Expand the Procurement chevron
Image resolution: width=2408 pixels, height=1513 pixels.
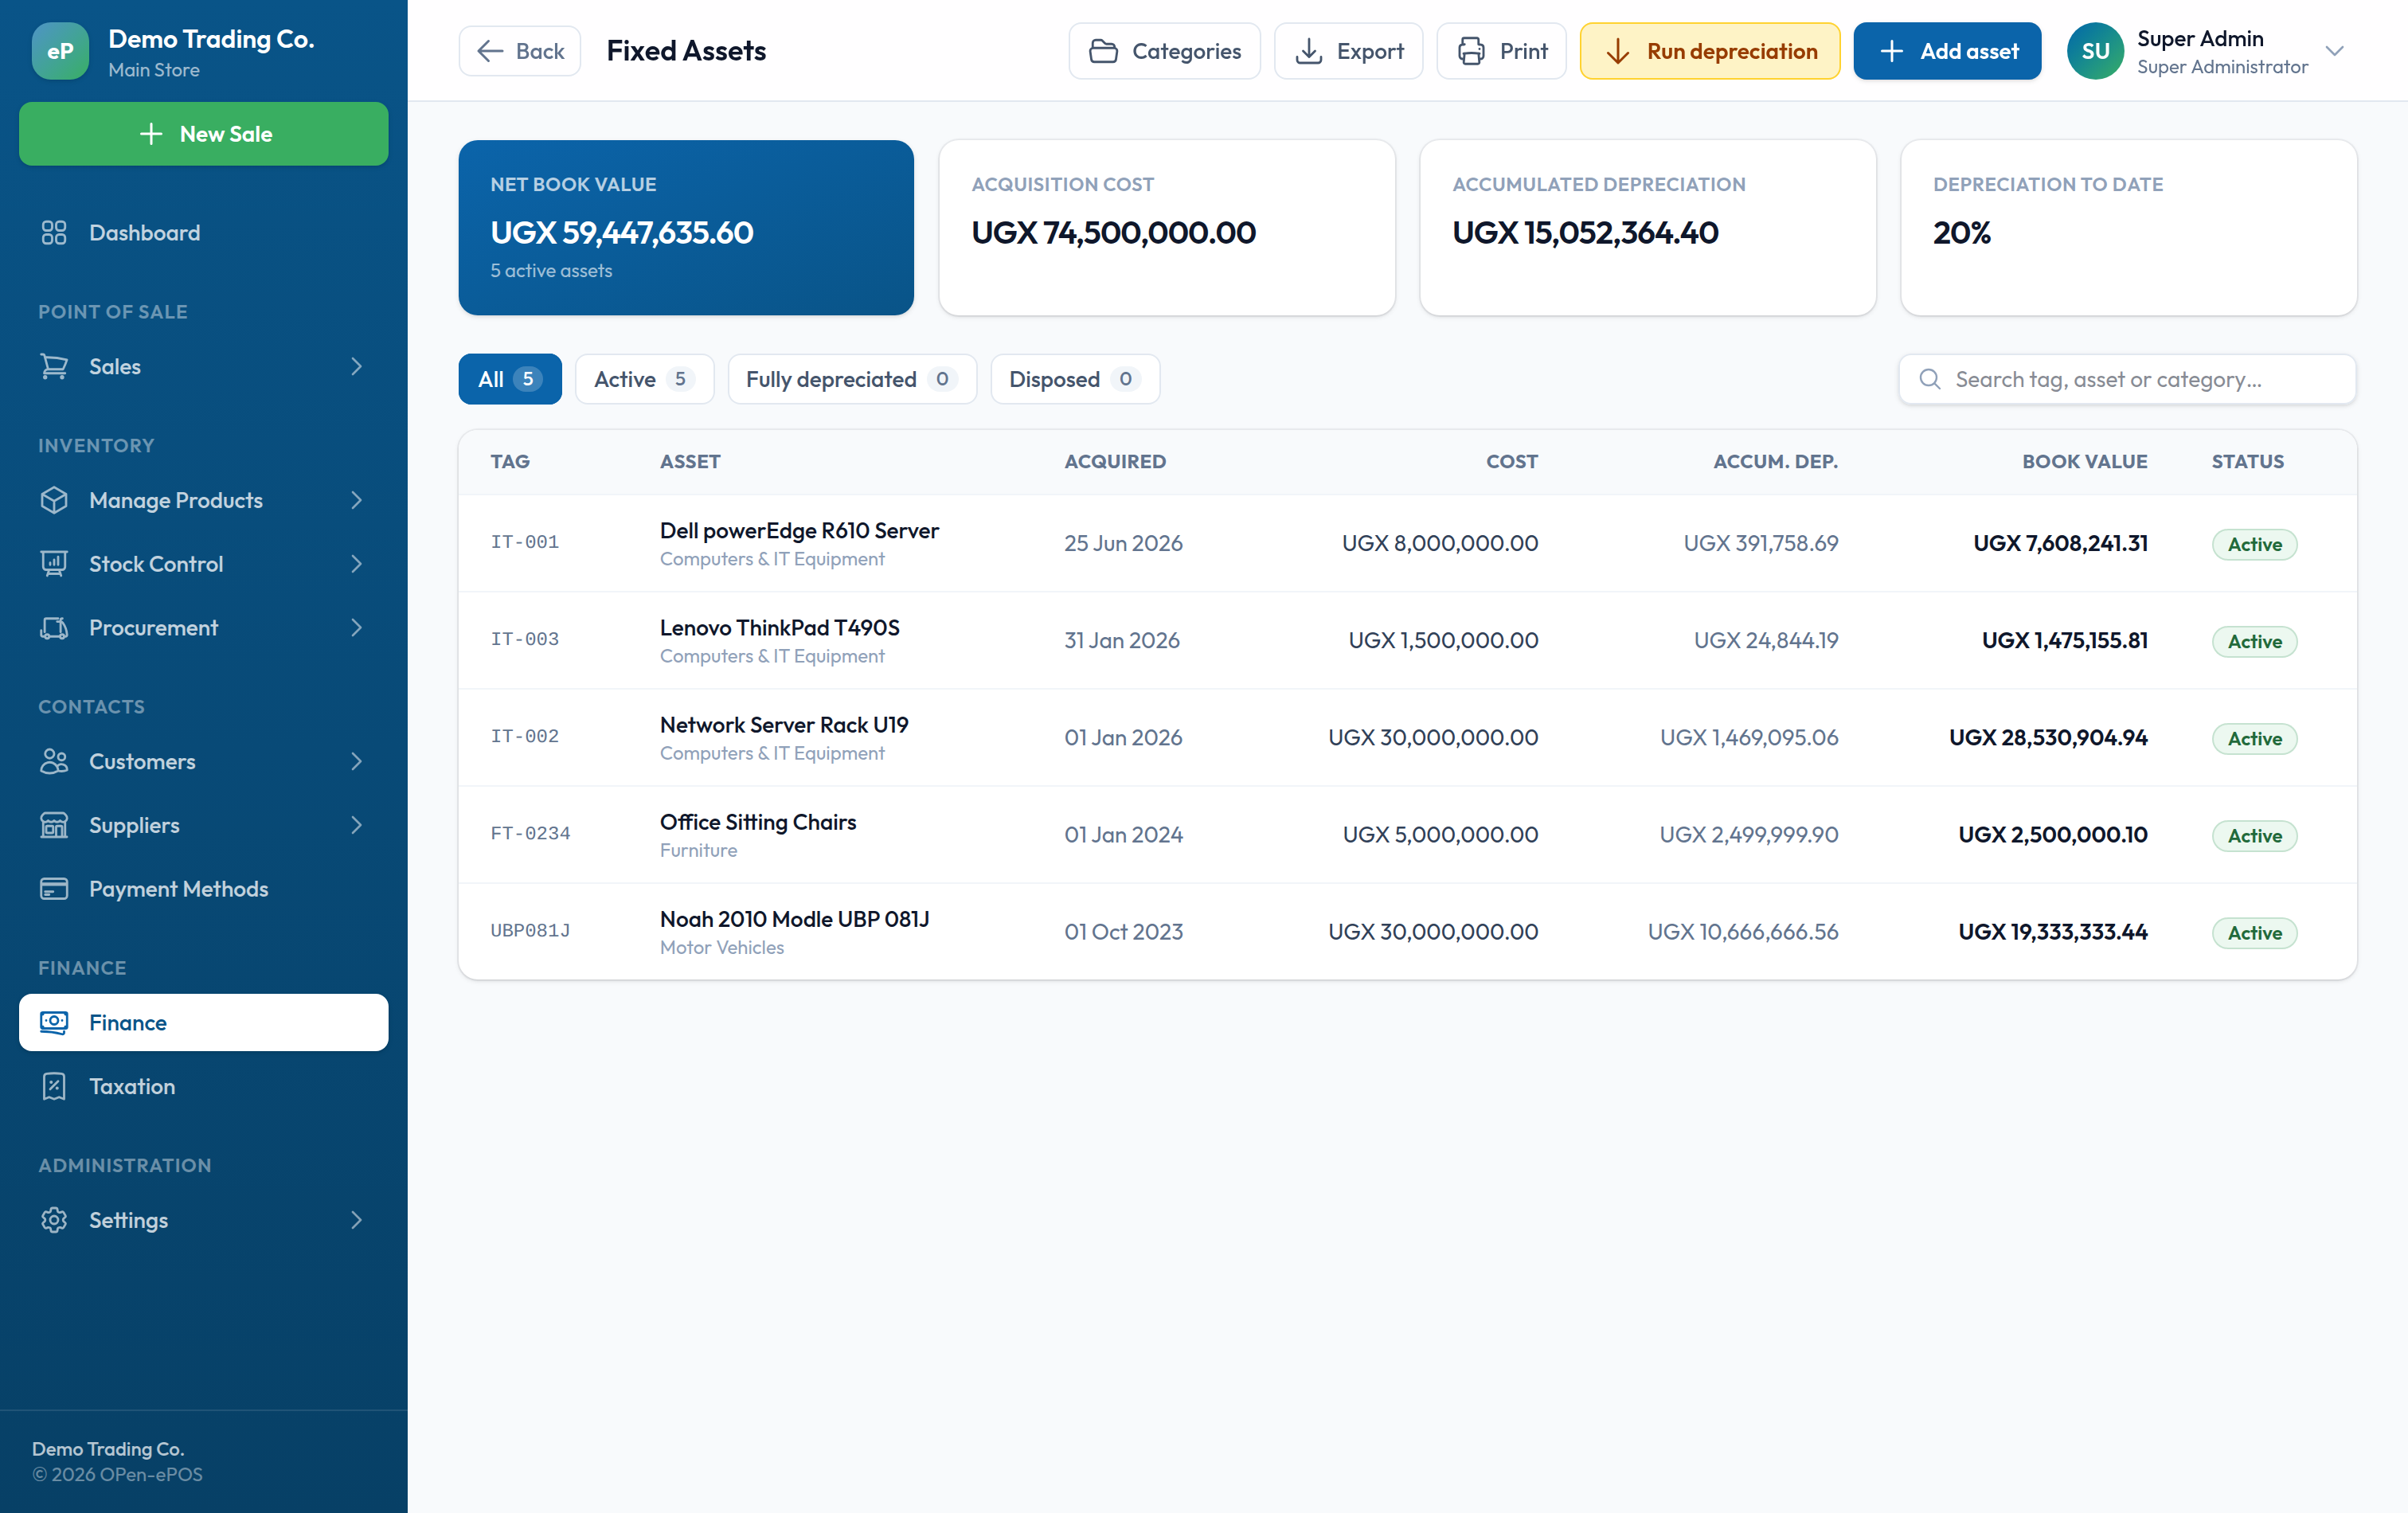pyautogui.click(x=356, y=628)
